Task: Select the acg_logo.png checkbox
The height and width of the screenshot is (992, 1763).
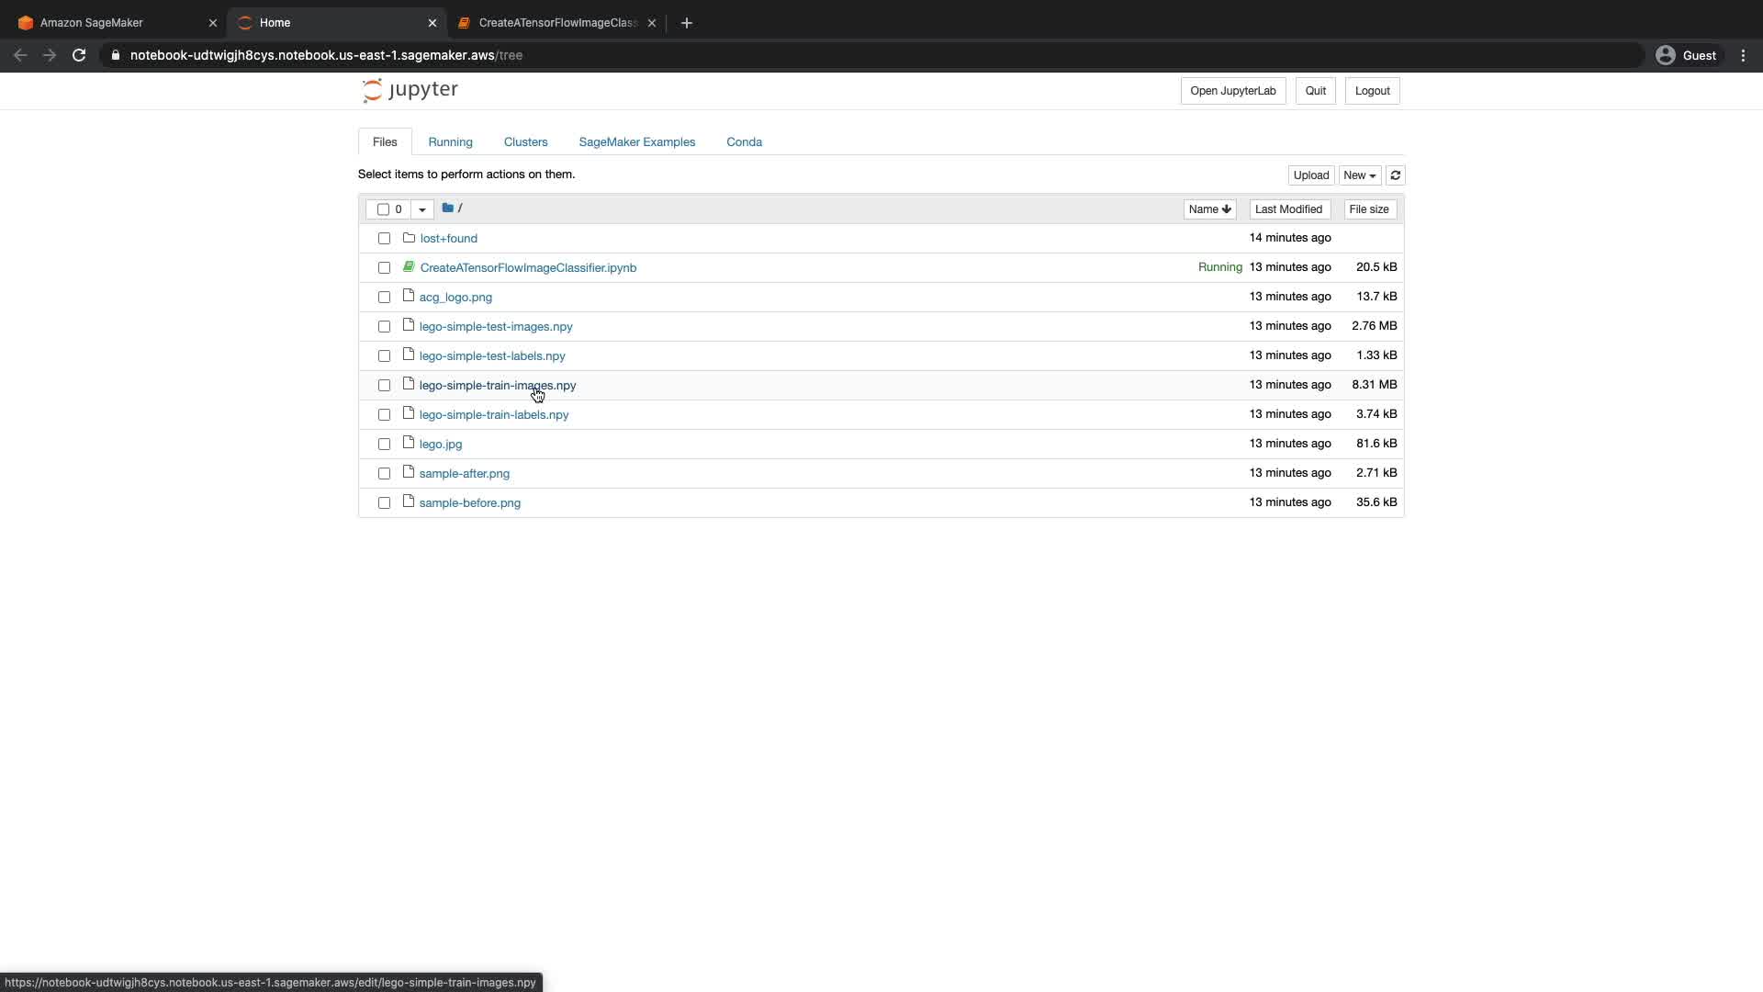Action: tap(384, 298)
